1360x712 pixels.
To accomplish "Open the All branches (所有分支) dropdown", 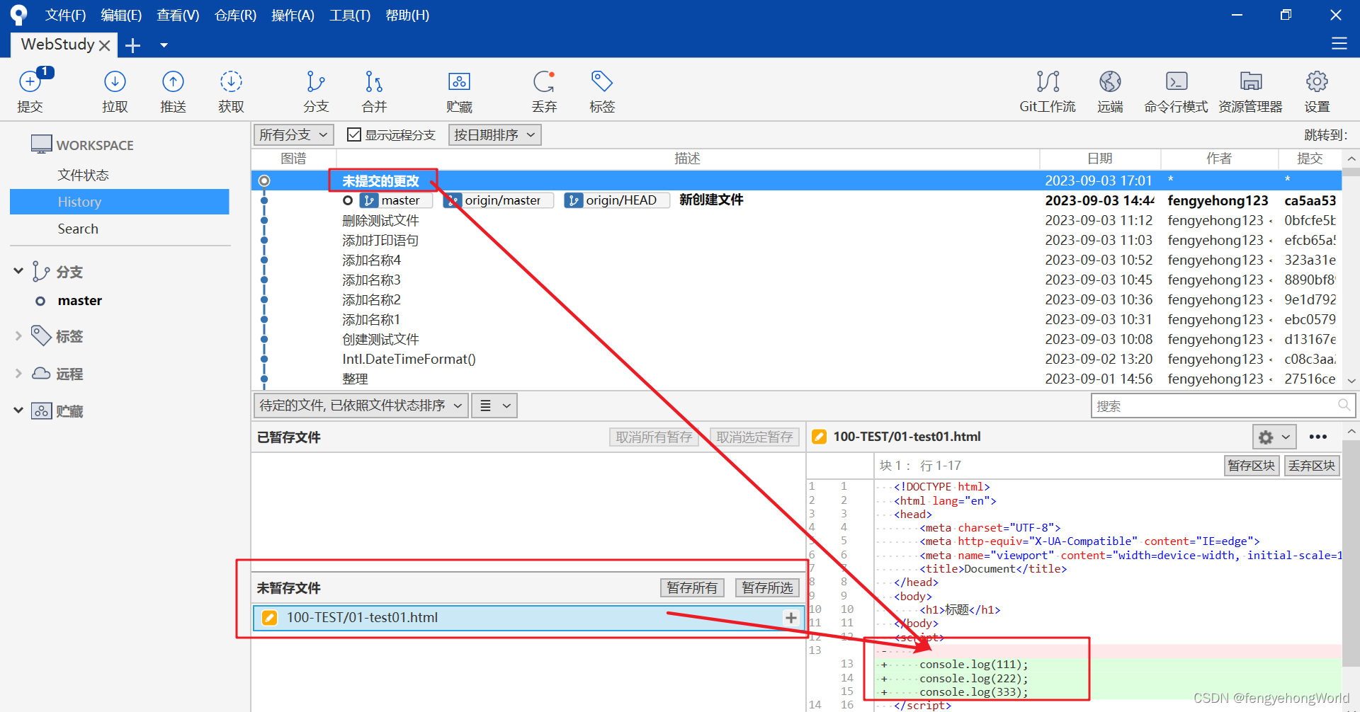I will [x=293, y=134].
